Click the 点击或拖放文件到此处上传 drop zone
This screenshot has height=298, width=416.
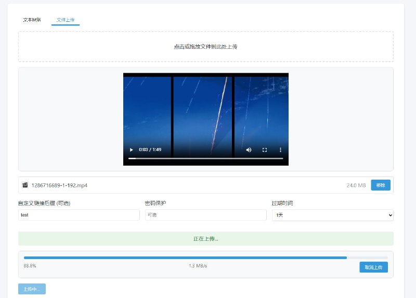(x=205, y=47)
